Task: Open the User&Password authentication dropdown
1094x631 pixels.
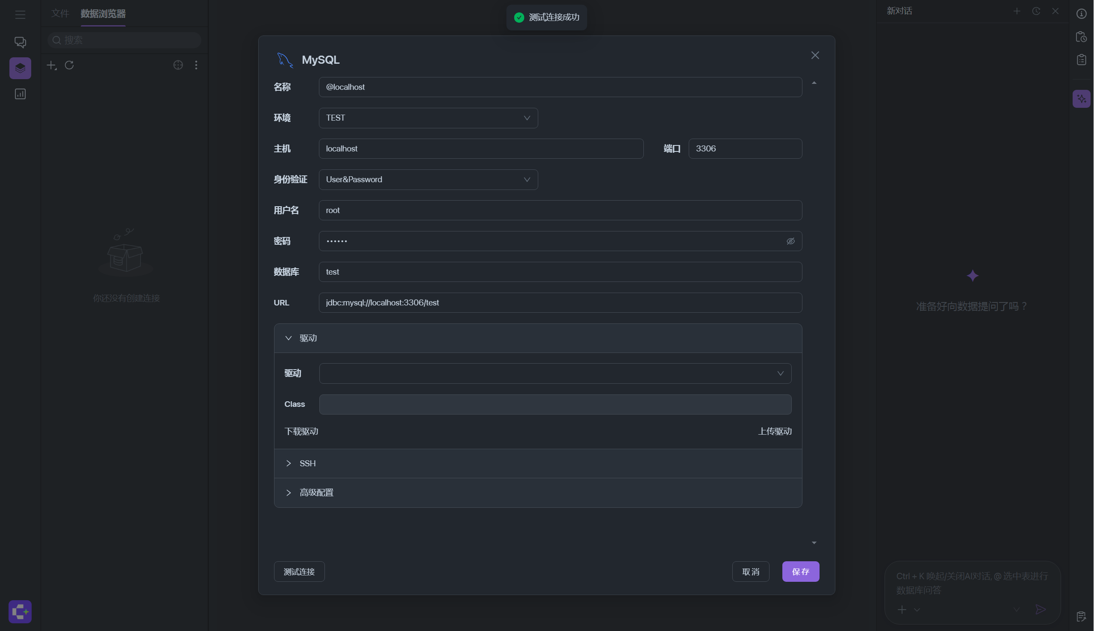Action: tap(428, 179)
